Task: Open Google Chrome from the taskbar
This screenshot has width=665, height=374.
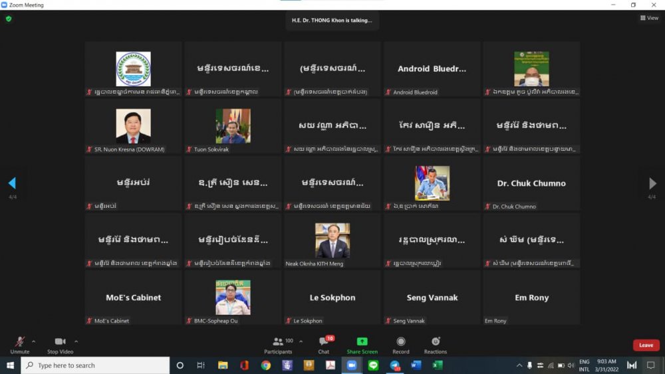Action: tap(266, 365)
